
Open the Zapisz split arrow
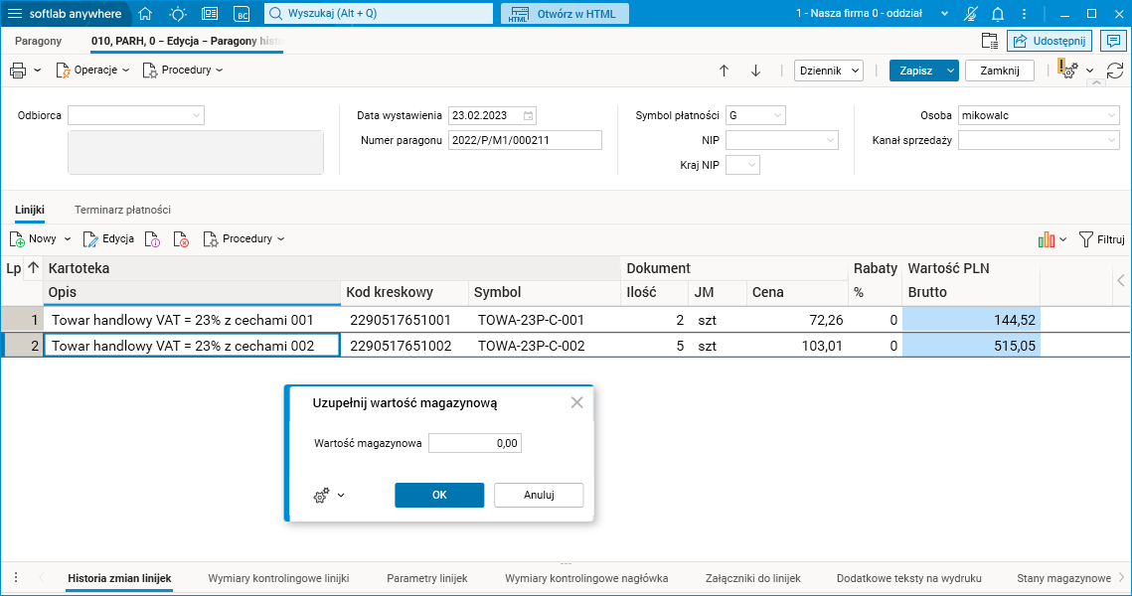point(950,71)
